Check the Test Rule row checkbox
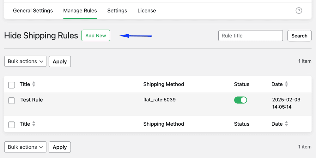Image resolution: width=316 pixels, height=158 pixels. pos(11,101)
